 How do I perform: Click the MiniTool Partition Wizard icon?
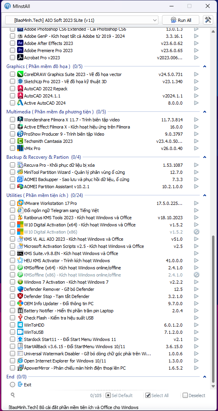[20, 172]
